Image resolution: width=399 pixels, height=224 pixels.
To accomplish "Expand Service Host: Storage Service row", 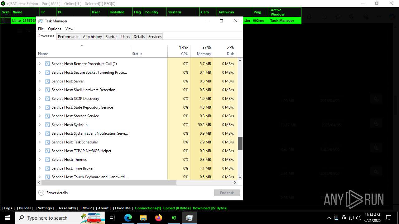I will click(40, 116).
